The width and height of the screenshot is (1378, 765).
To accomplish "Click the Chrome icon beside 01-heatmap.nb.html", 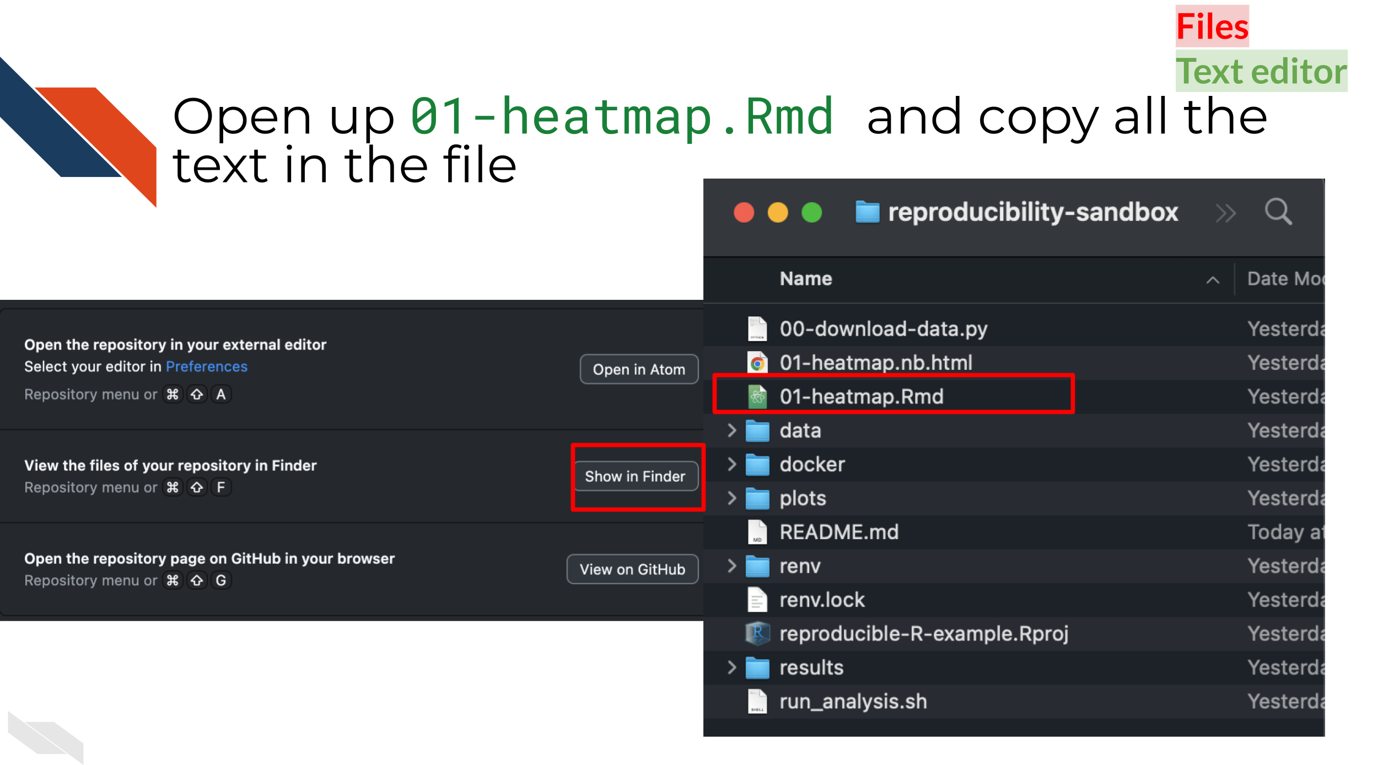I will 757,363.
